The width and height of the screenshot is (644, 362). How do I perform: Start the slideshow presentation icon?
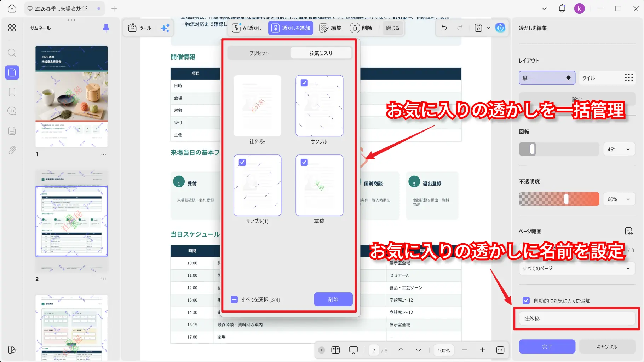(353, 350)
